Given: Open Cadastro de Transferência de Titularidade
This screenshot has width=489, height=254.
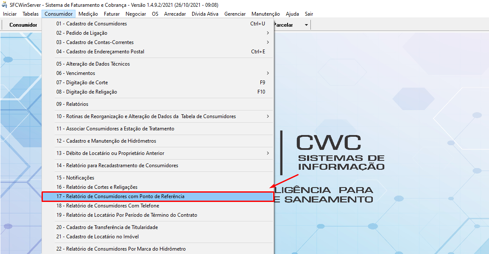Looking at the screenshot, I should point(107,227).
